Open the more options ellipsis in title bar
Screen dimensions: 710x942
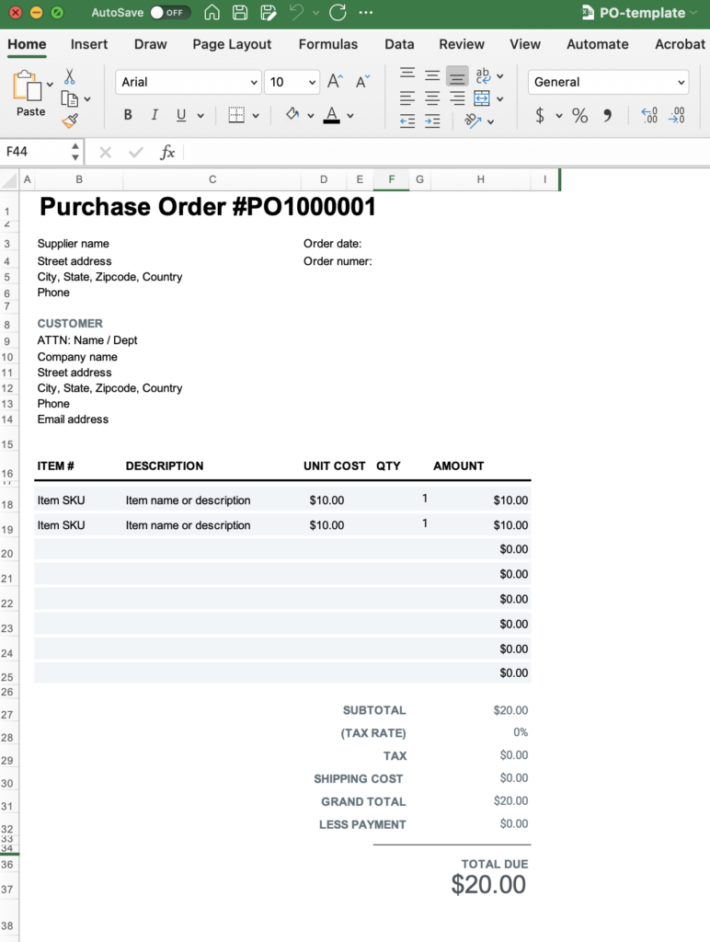pos(366,13)
